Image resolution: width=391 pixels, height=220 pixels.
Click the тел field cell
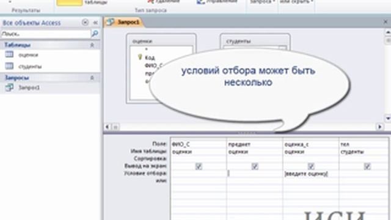364,144
